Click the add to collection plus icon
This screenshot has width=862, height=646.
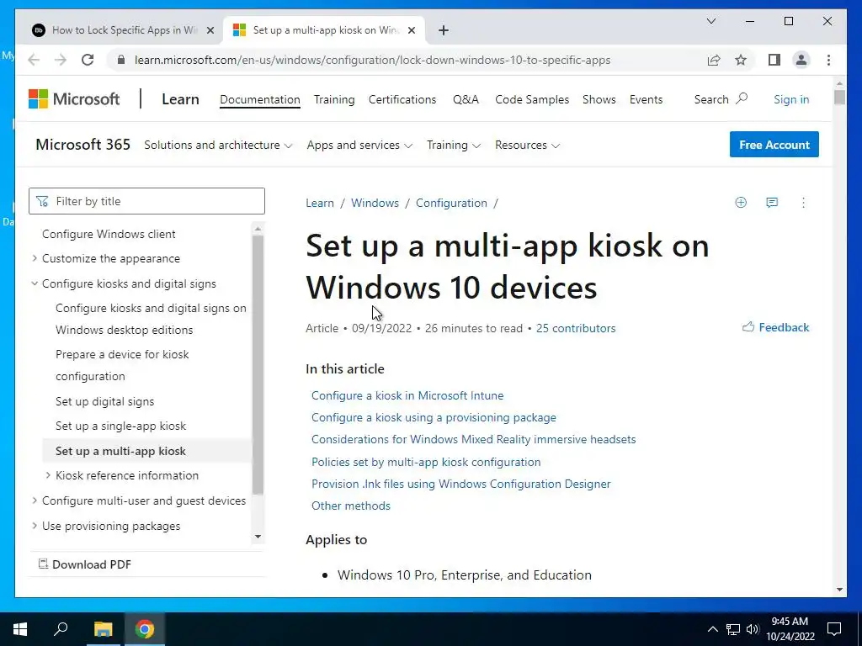point(741,203)
